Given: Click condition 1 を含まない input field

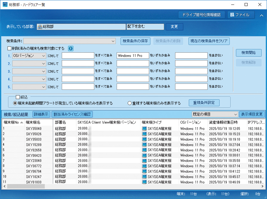Looking at the screenshot, I should (x=191, y=56).
